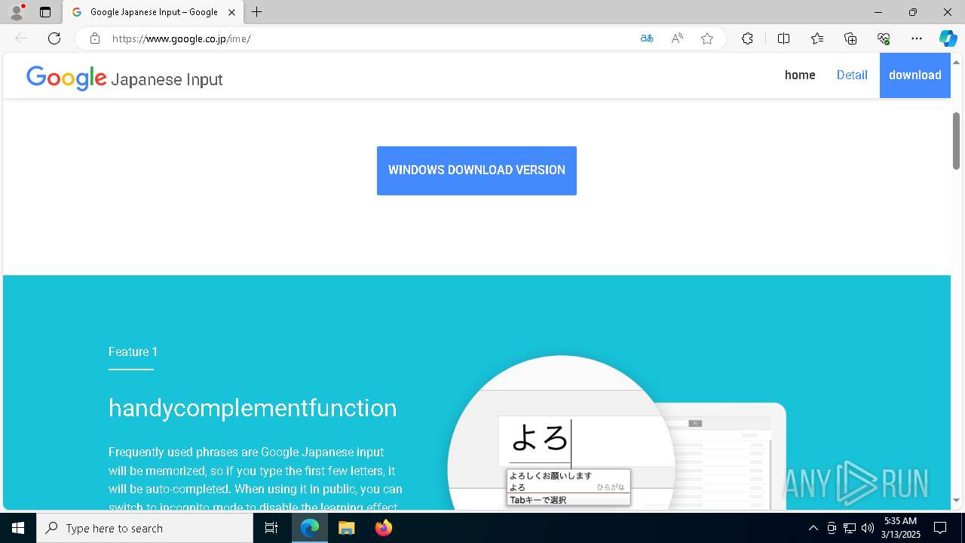The height and width of the screenshot is (543, 965).
Task: Click the address bar URL
Action: pos(181,38)
